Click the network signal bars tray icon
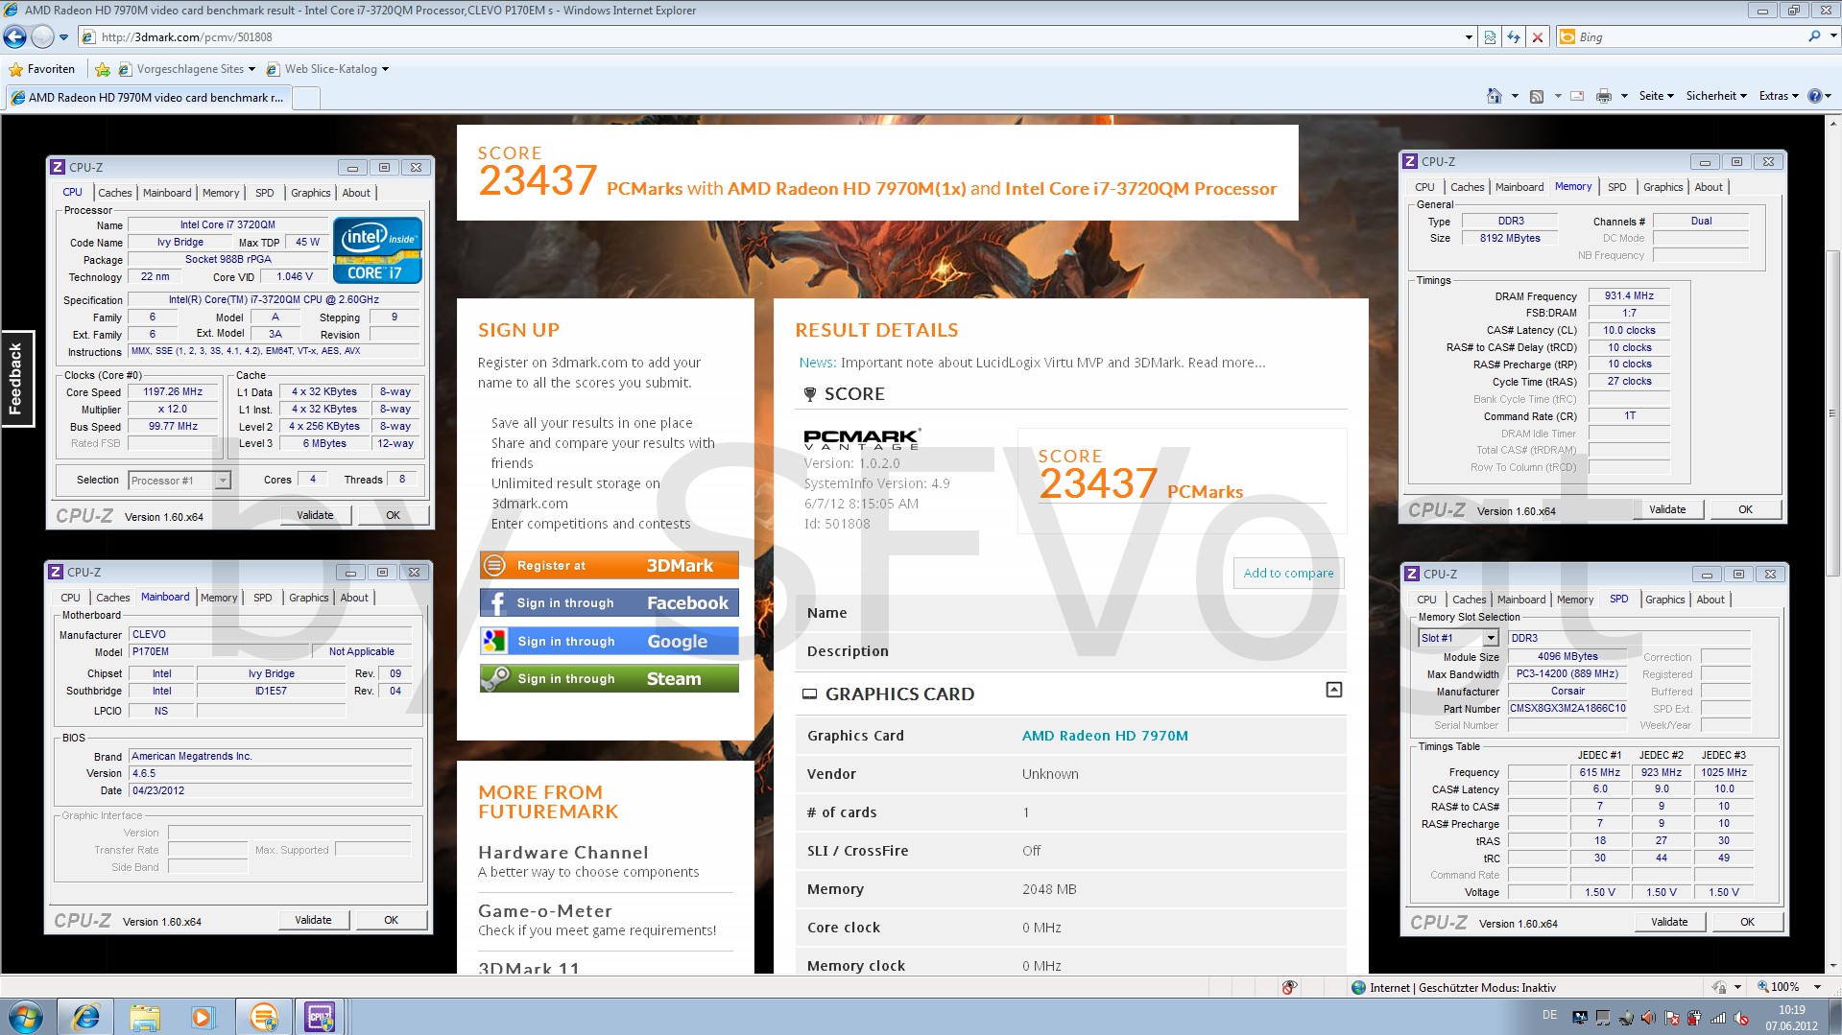The image size is (1842, 1035). click(x=1718, y=1018)
